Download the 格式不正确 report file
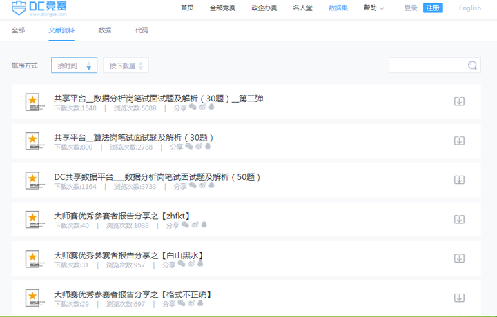Screen dimensions: 497x317 coord(459,298)
